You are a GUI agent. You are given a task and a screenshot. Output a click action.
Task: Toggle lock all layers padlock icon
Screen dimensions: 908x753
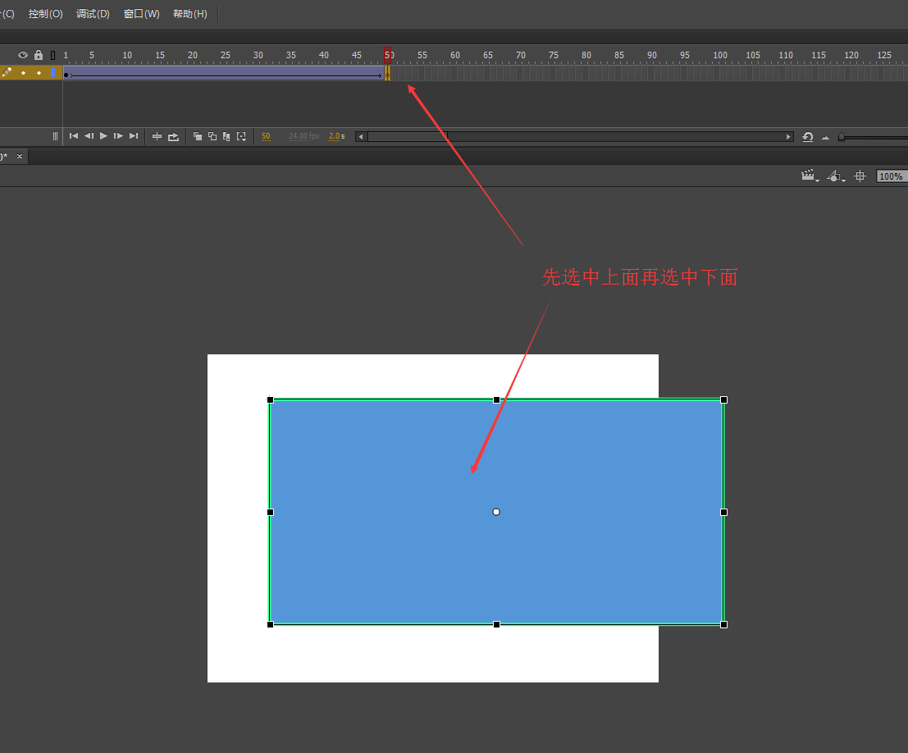(x=39, y=55)
